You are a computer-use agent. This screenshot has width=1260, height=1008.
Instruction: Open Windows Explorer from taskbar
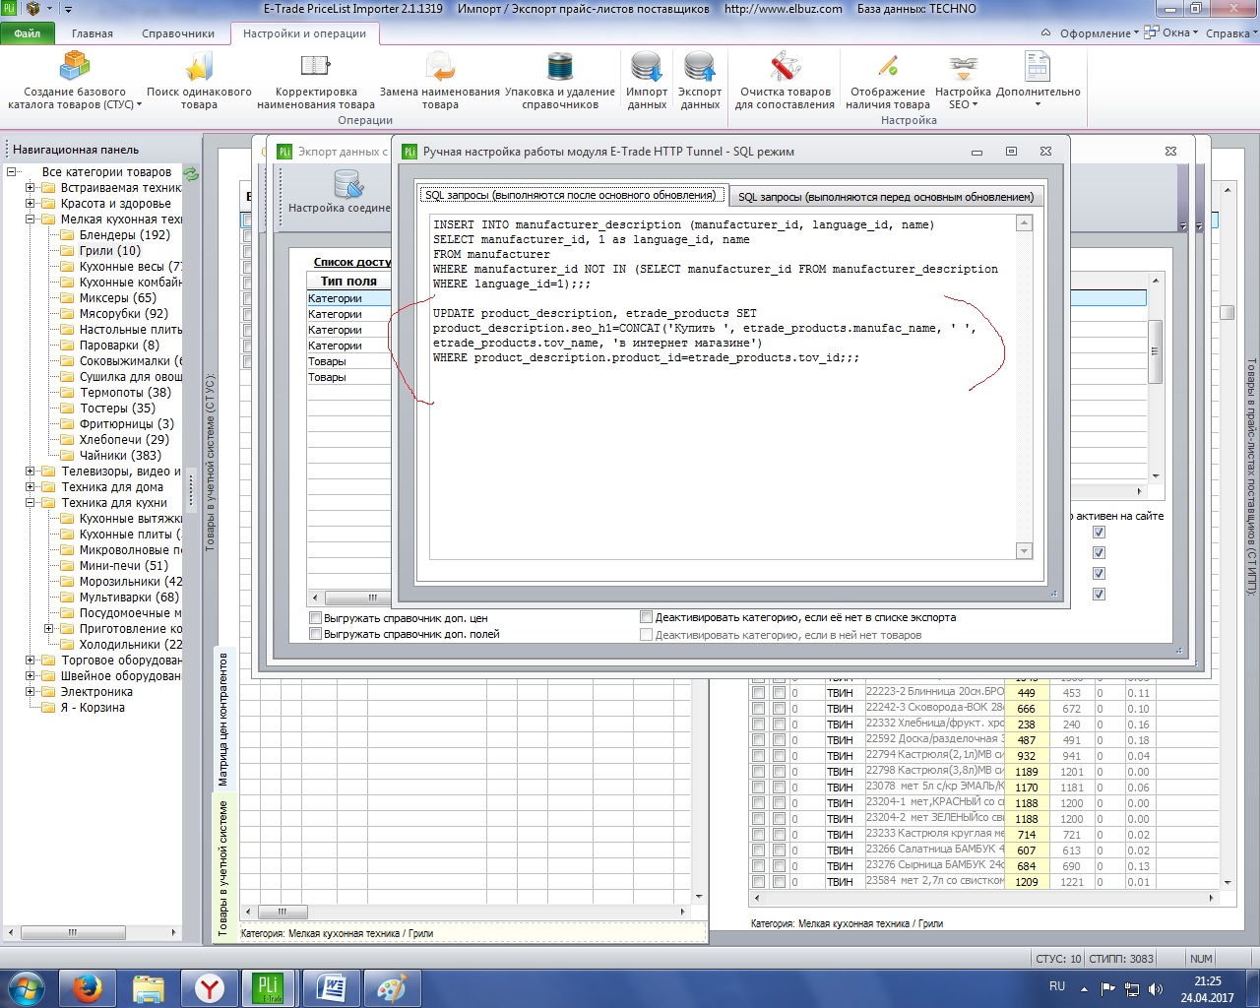149,988
